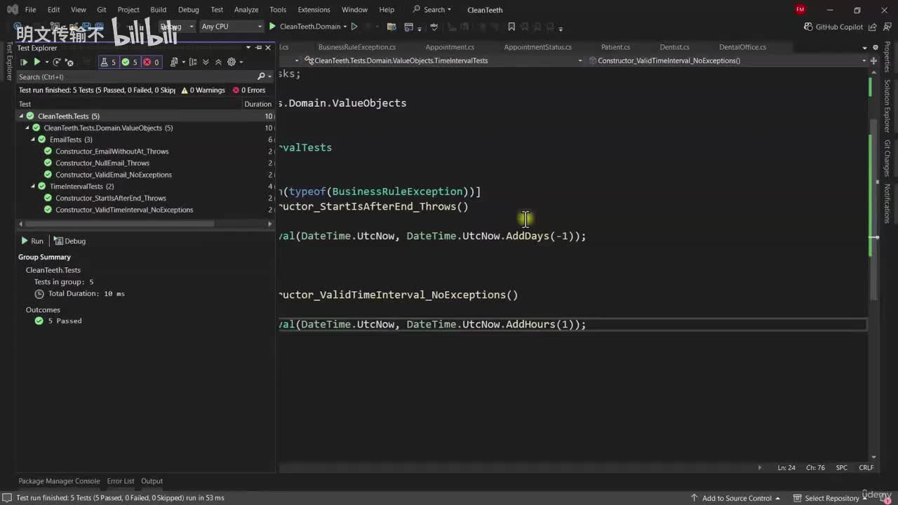The width and height of the screenshot is (898, 505).
Task: Run failed tests icon in Test Explorer
Action: tap(69, 62)
